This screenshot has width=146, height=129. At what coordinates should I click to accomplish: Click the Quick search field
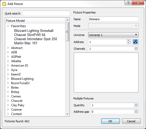(46, 13)
